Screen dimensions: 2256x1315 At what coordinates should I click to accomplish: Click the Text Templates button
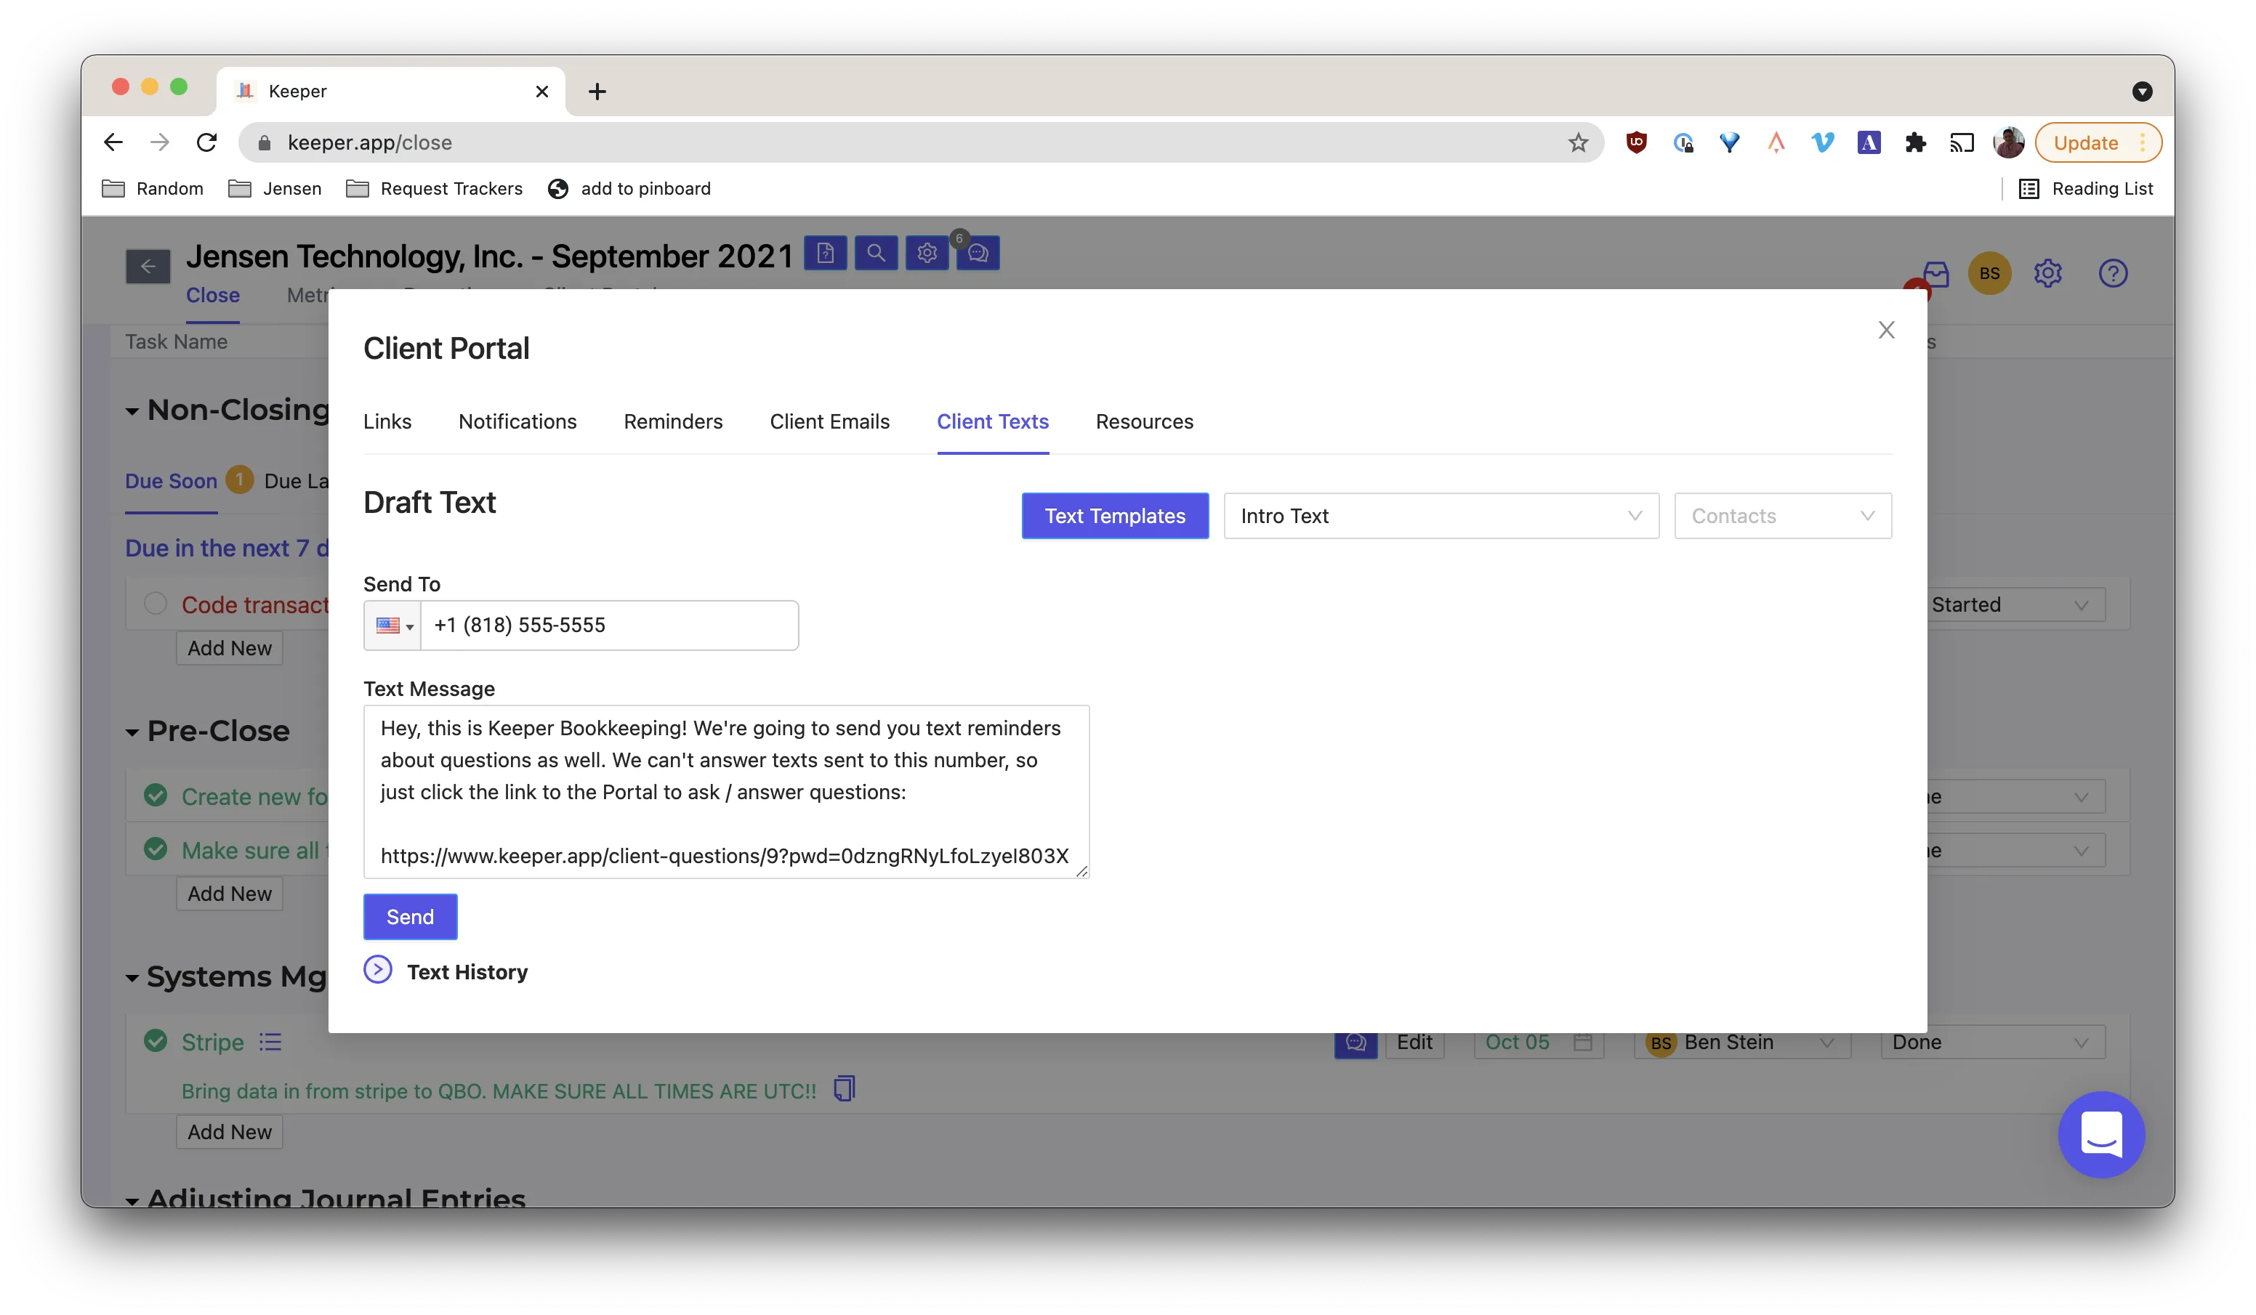[1116, 516]
